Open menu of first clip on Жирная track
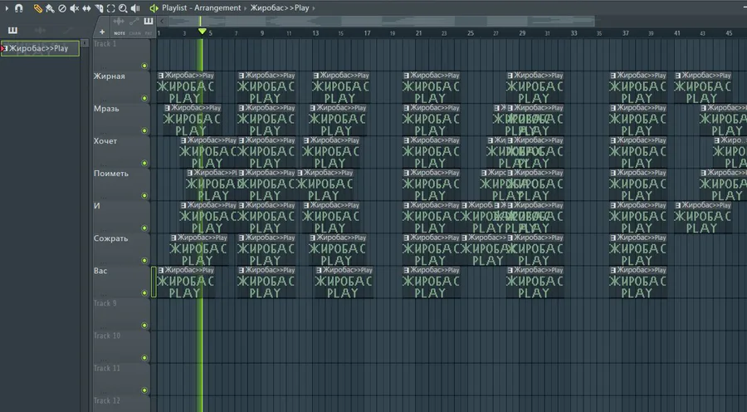 [x=161, y=76]
